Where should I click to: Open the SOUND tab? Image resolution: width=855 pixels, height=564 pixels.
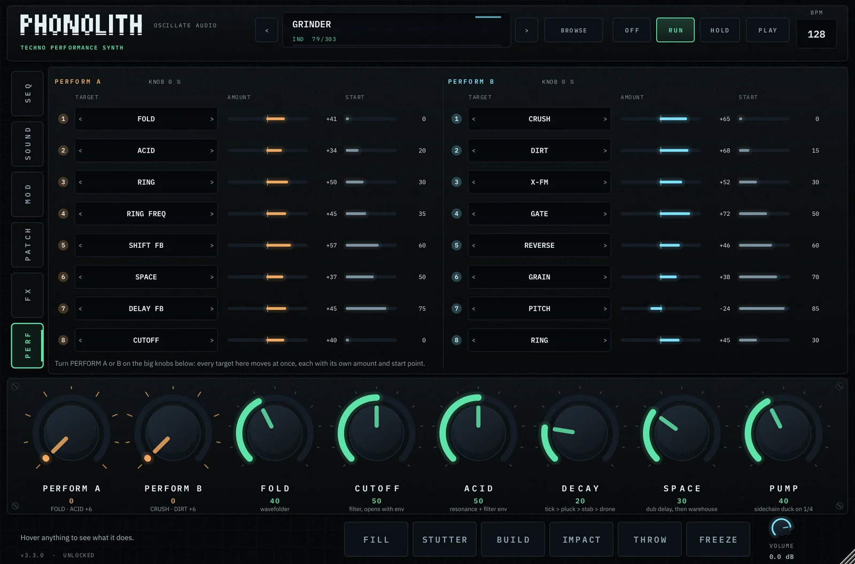(27, 144)
